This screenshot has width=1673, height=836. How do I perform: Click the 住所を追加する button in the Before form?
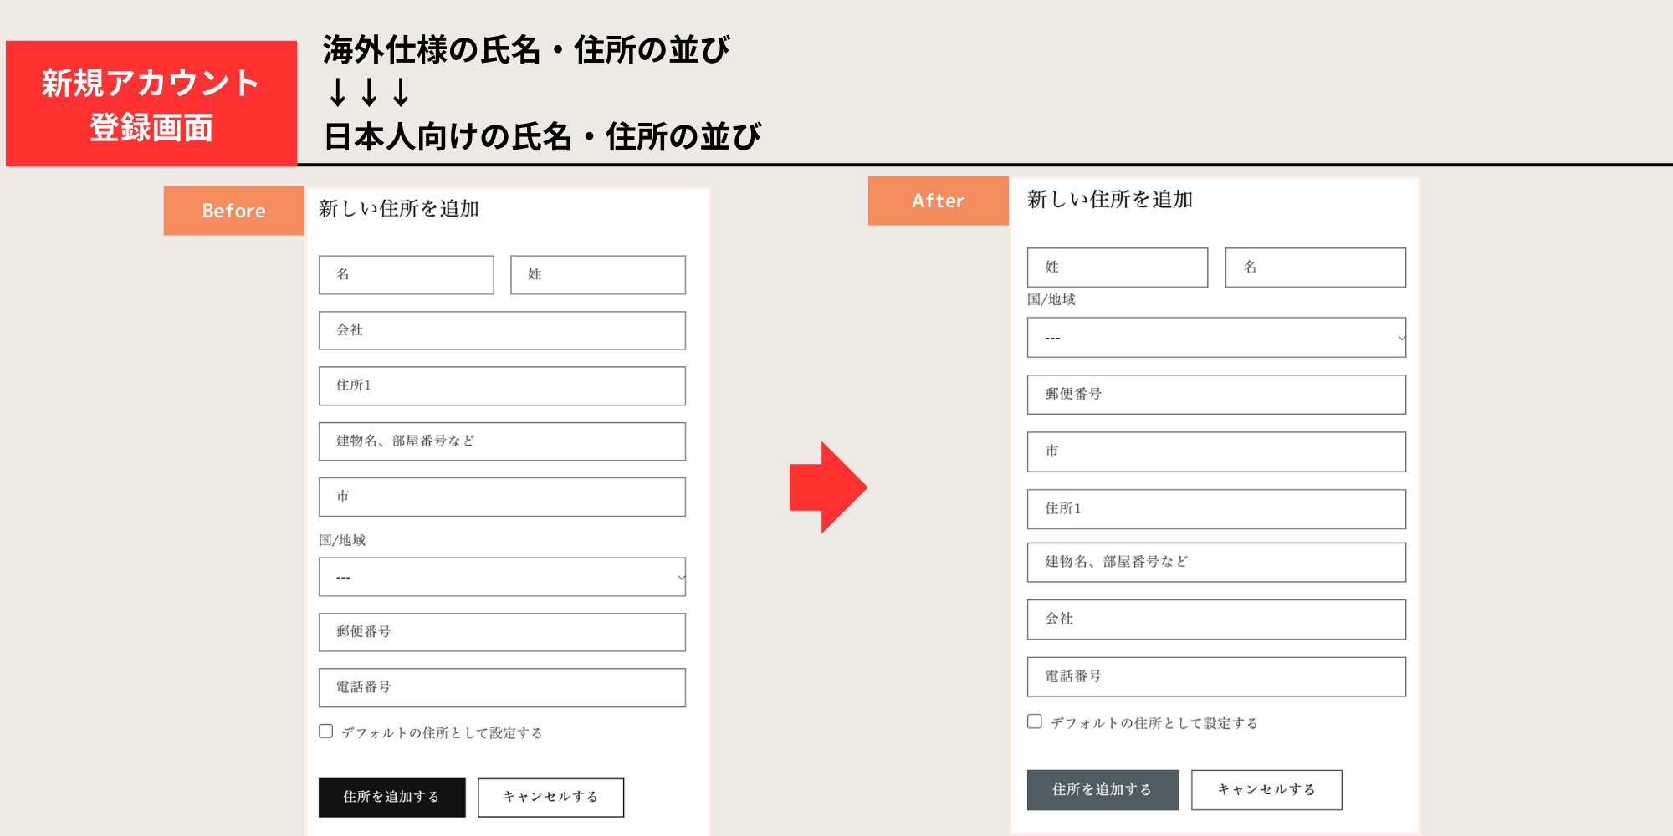tap(391, 797)
